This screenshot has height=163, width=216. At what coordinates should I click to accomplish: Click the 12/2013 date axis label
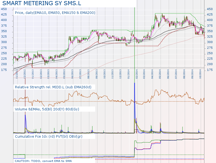pyautogui.click(x=120, y=74)
